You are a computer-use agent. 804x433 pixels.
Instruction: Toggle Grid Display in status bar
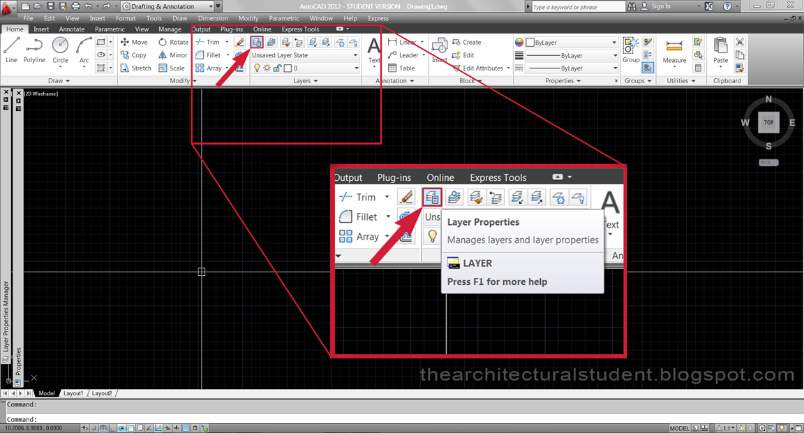pyautogui.click(x=103, y=428)
